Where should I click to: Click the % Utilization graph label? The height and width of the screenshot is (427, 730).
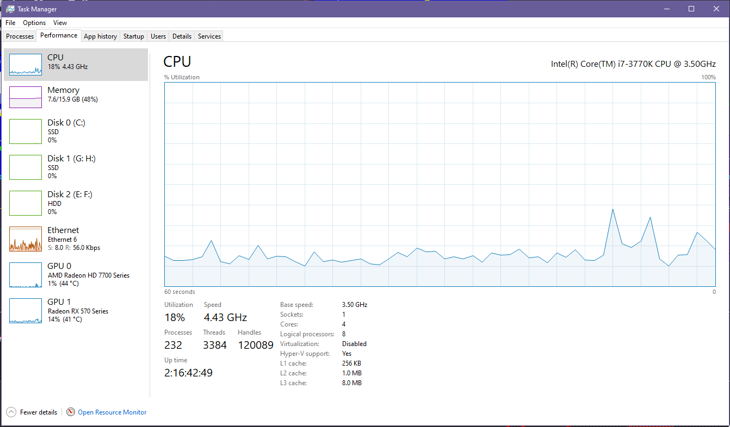pyautogui.click(x=182, y=77)
